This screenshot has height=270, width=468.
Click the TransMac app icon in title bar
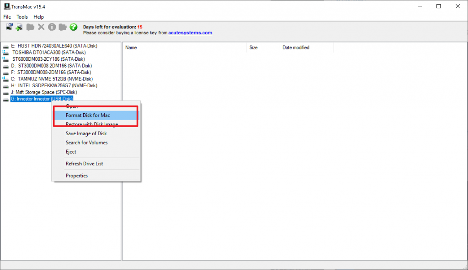(x=6, y=6)
